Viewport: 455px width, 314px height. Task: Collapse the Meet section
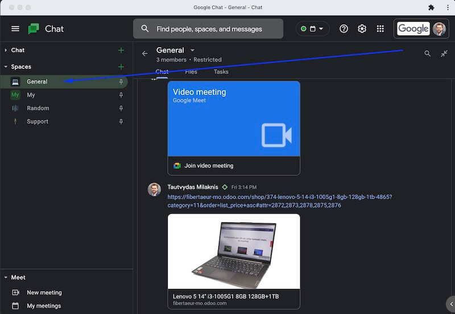[6, 278]
